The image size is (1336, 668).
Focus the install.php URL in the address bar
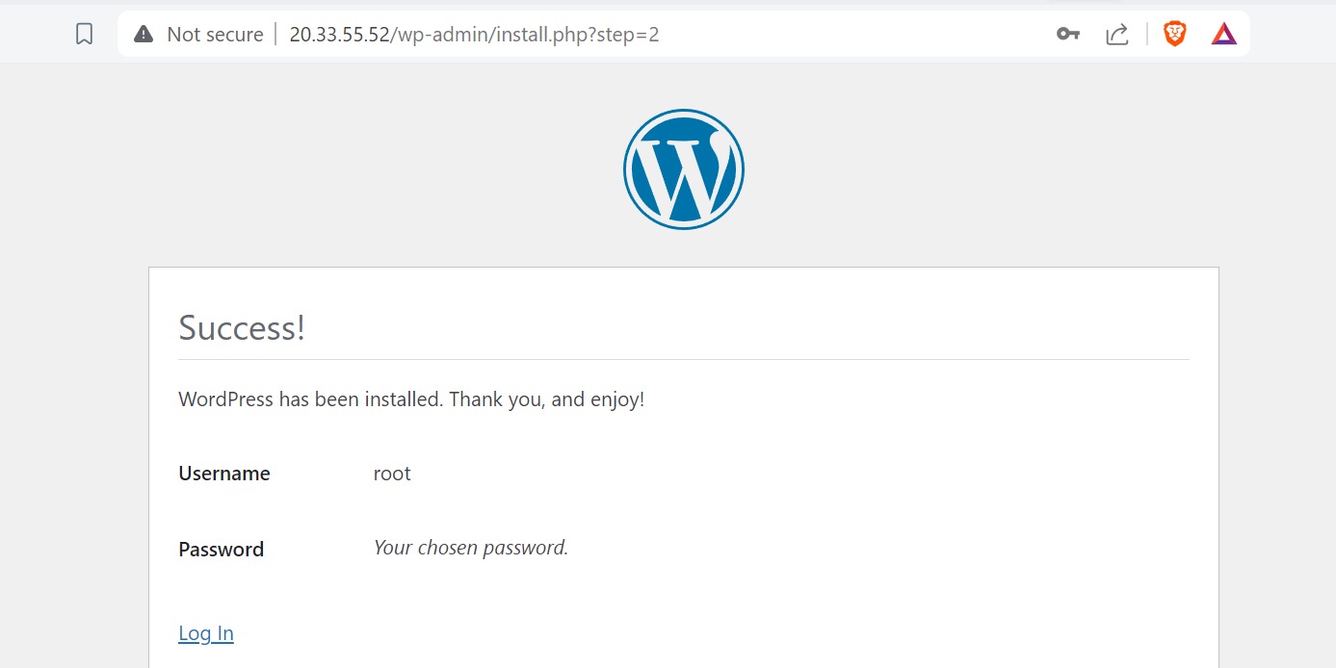[474, 35]
